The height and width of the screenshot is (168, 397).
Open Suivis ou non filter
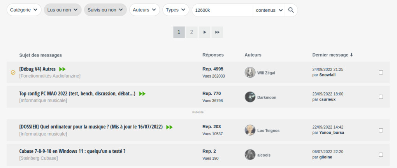coord(105,10)
